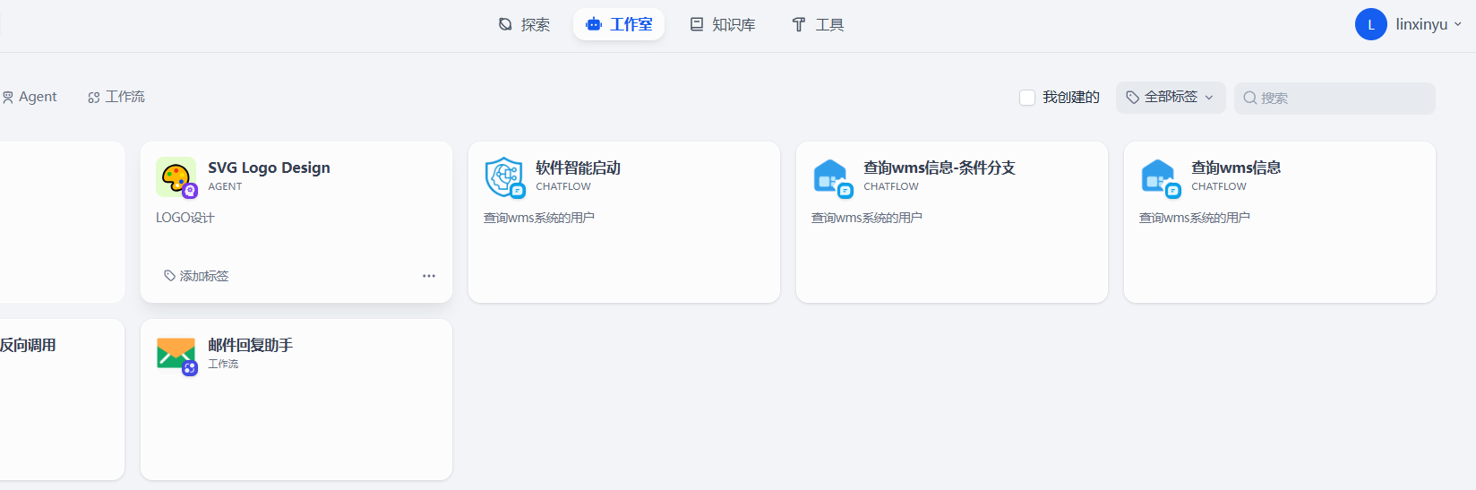Click CHATFLOW label in last 查询wms信息 card

pos(1219,186)
